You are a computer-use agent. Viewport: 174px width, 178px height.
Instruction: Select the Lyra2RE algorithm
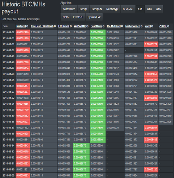(x=78, y=17)
